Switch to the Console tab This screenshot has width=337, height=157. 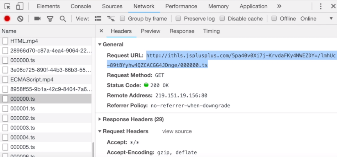coord(81,7)
